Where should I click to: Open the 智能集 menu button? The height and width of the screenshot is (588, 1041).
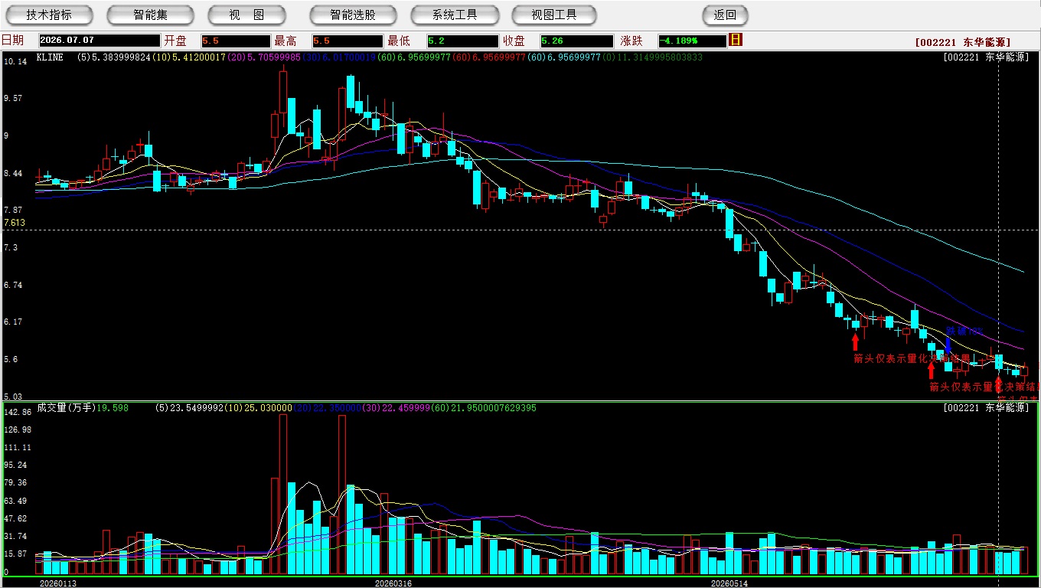[x=150, y=15]
